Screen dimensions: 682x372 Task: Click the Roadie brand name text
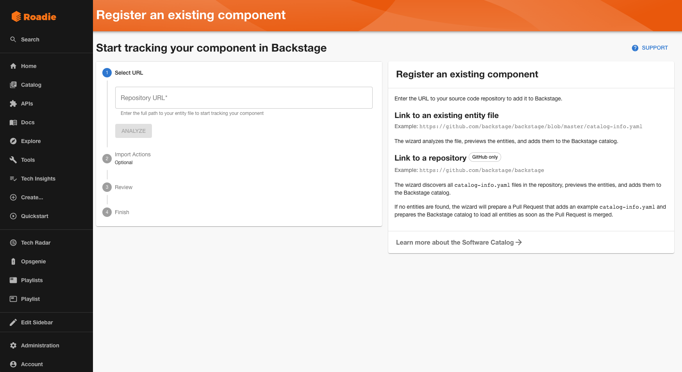[x=40, y=17]
